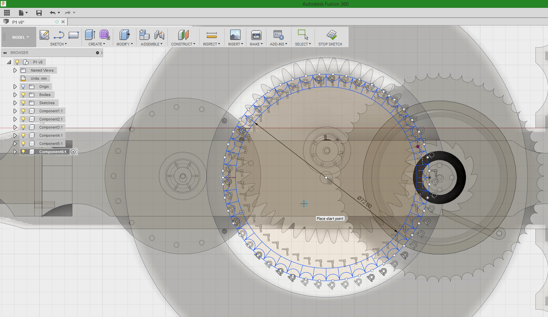This screenshot has width=548, height=317.
Task: Expand Component1:1 tree node
Action: click(x=15, y=111)
